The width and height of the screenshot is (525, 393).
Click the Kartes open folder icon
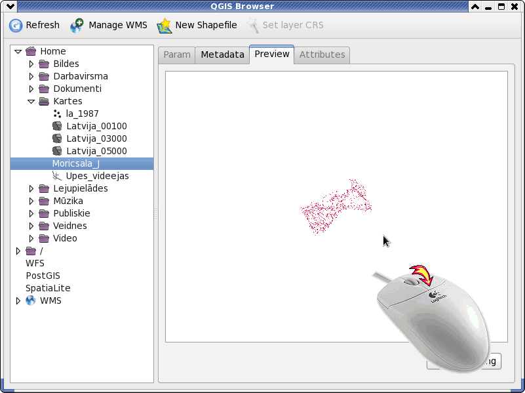[44, 101]
